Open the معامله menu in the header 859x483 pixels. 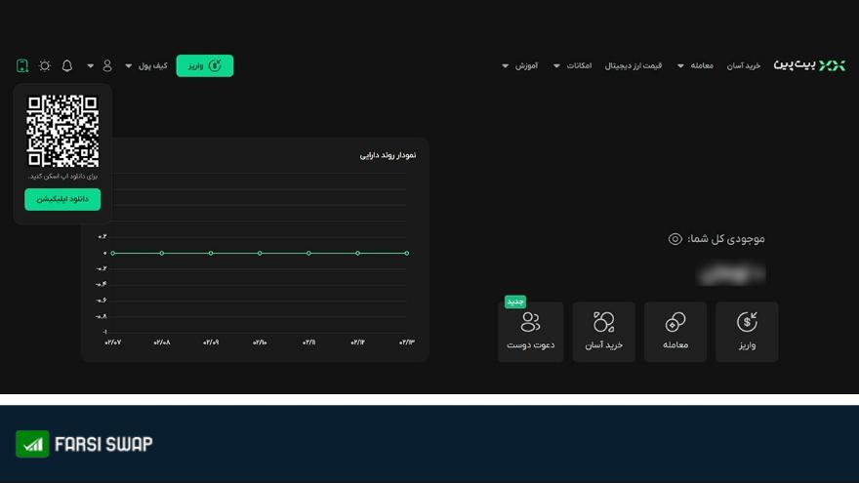point(702,65)
